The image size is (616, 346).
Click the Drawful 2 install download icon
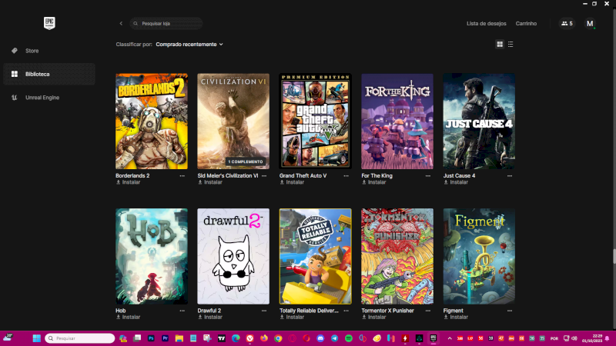click(200, 317)
